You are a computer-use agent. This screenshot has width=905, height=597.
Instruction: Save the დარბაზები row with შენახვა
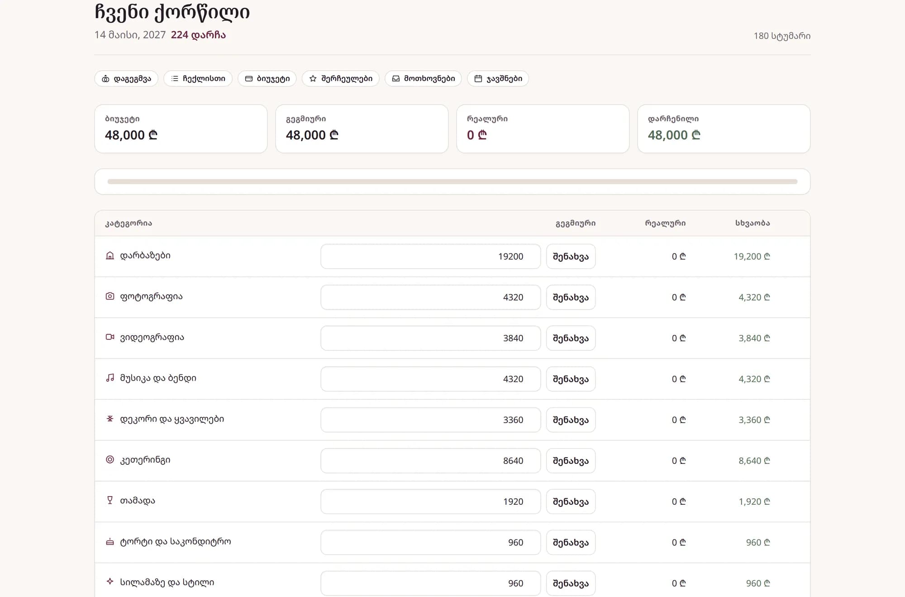pyautogui.click(x=571, y=257)
